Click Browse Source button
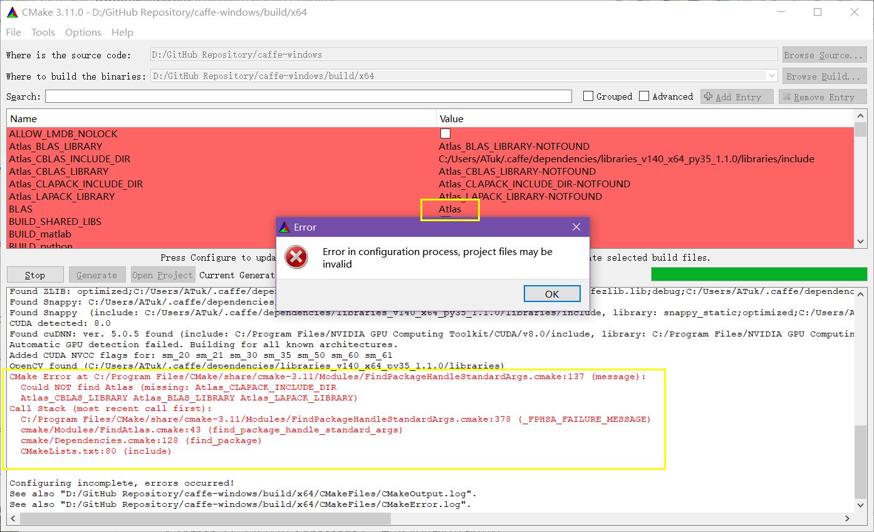This screenshot has height=532, width=874. tap(825, 55)
